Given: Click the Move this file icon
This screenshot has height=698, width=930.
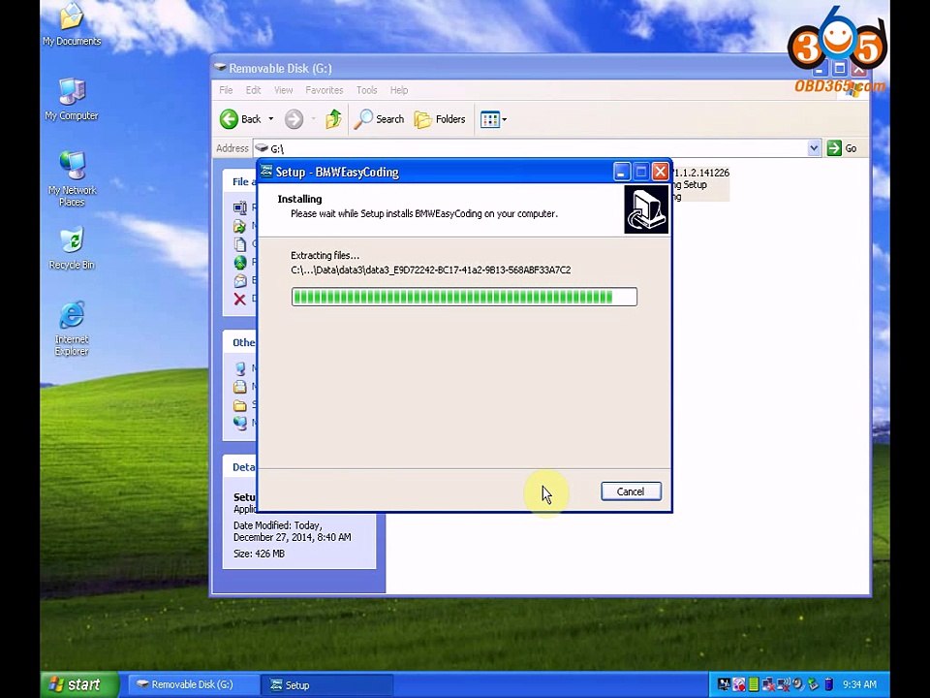Looking at the screenshot, I should click(239, 226).
